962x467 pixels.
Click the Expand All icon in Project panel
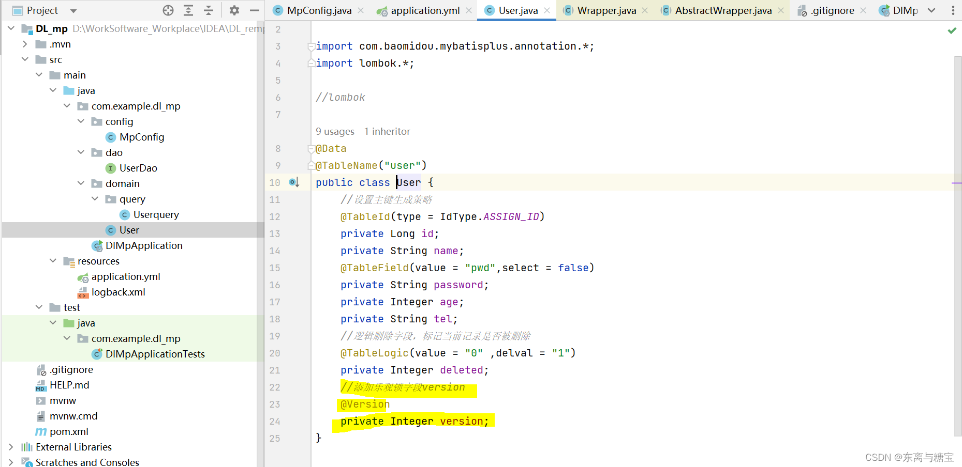click(188, 10)
